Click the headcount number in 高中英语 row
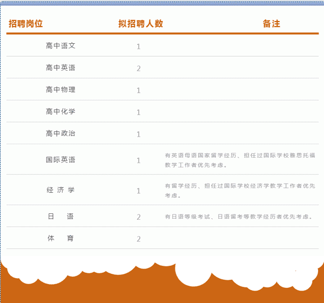This screenshot has width=324, height=303. pos(139,69)
